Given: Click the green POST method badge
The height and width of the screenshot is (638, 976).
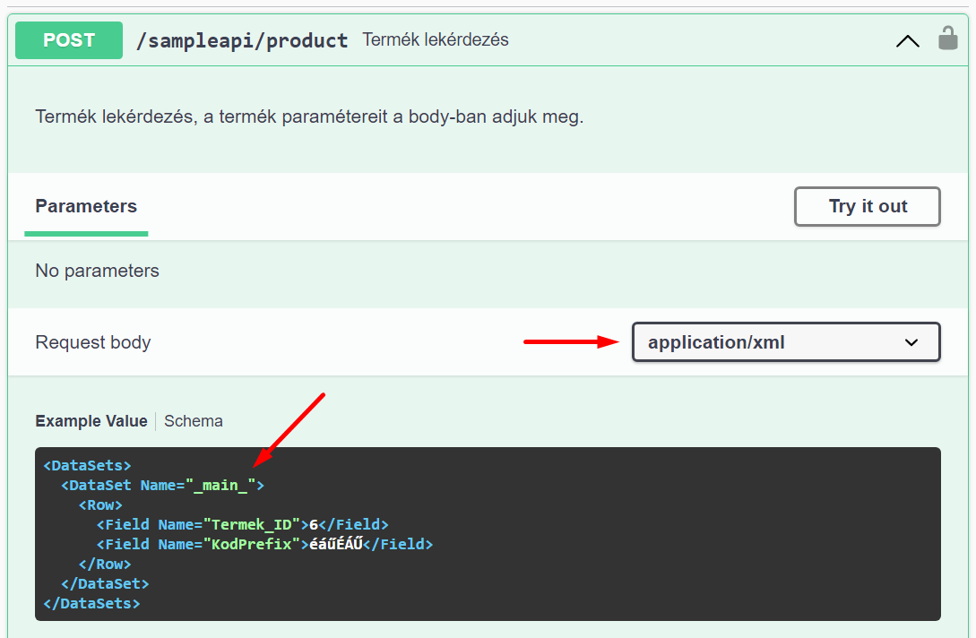Looking at the screenshot, I should [x=69, y=40].
